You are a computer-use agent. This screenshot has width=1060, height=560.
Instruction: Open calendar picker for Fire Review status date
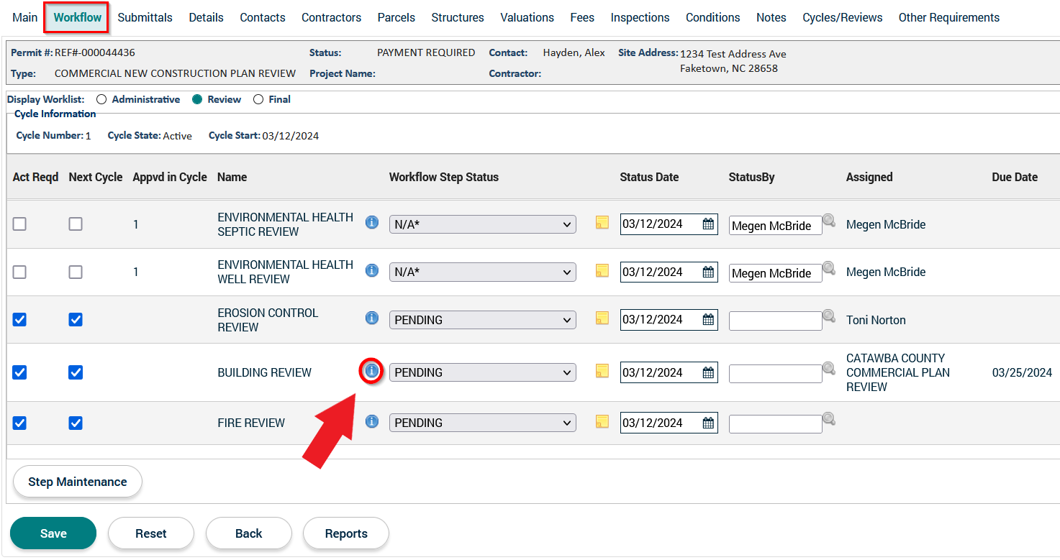(708, 423)
